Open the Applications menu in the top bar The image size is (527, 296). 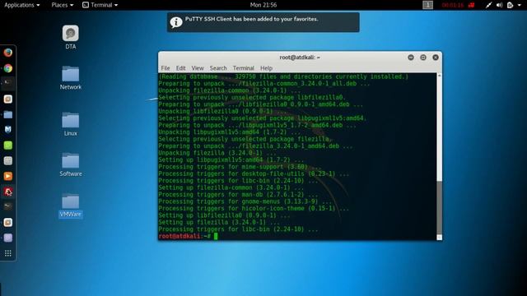[x=22, y=5]
